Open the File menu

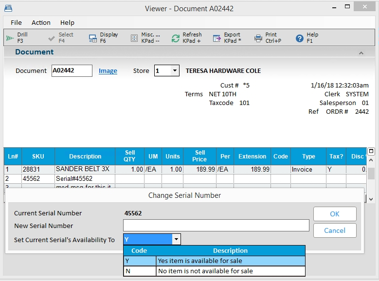[16, 22]
